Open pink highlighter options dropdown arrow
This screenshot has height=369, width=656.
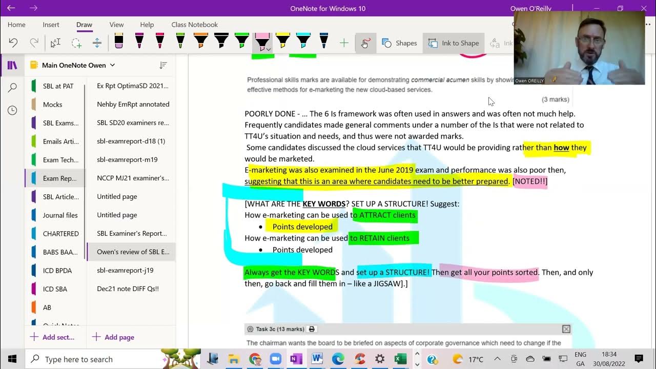pyautogui.click(x=269, y=49)
